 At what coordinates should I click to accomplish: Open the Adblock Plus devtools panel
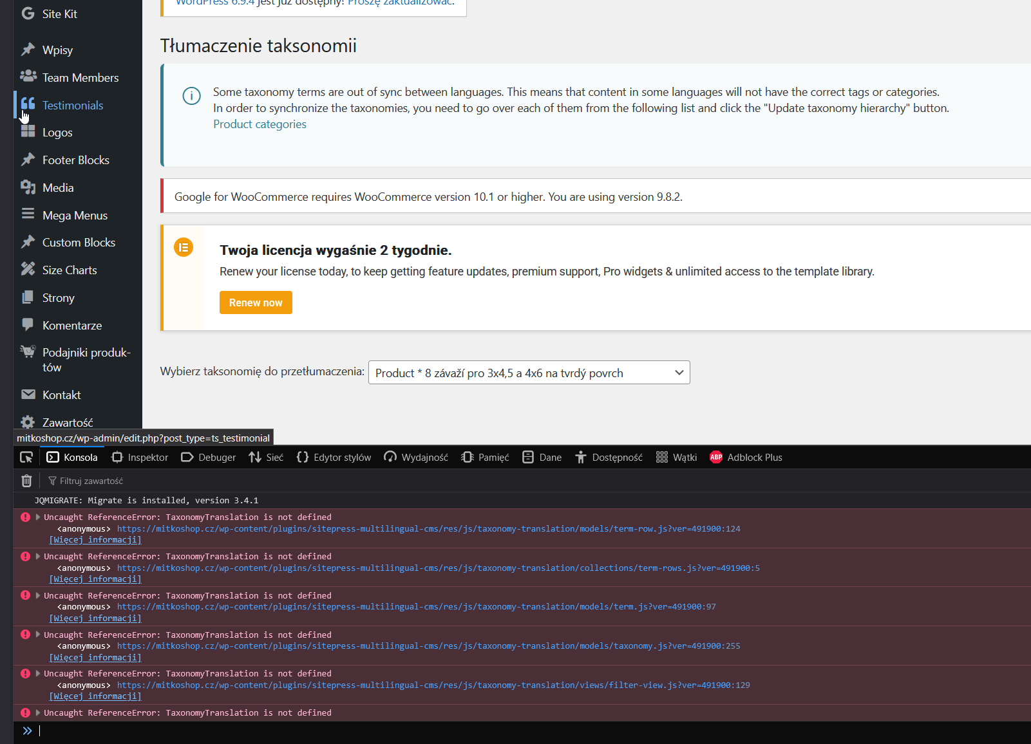pos(746,458)
